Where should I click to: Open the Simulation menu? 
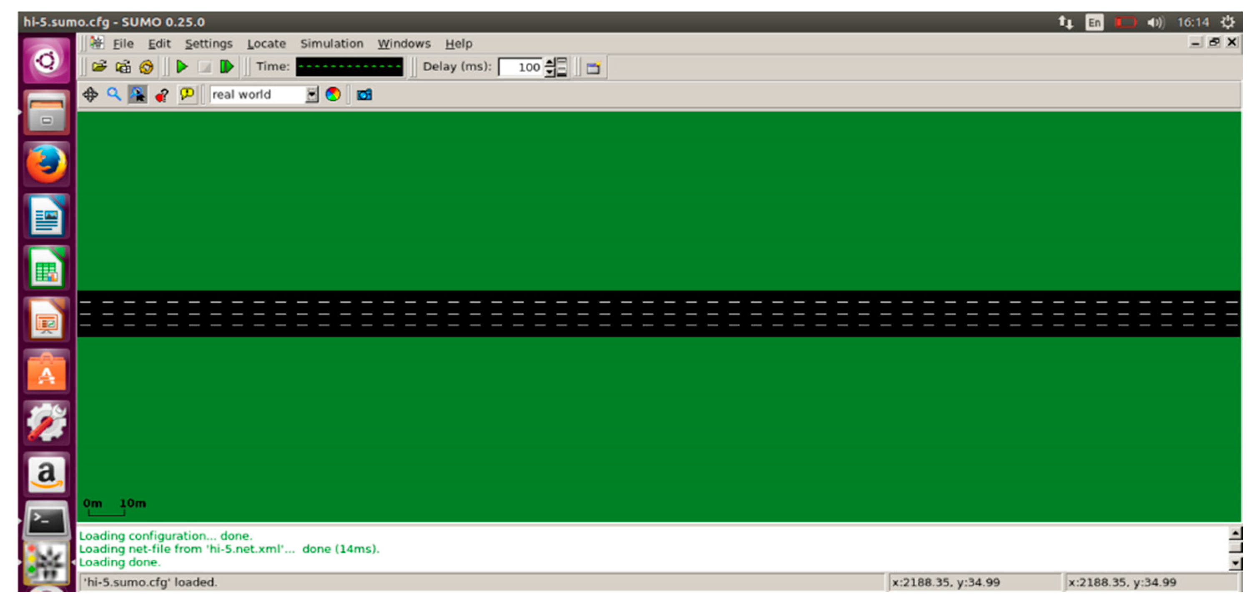(332, 43)
